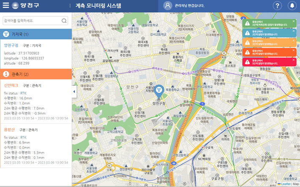Close the red 5단계 alert
The height and width of the screenshot is (187, 300).
coord(294,60)
